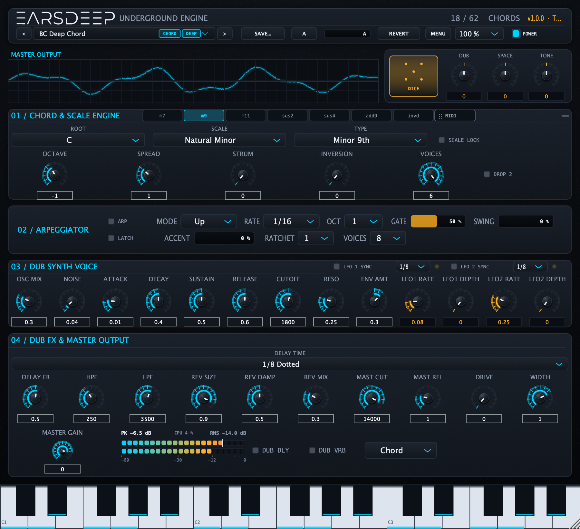Click the MIDI button

click(455, 116)
